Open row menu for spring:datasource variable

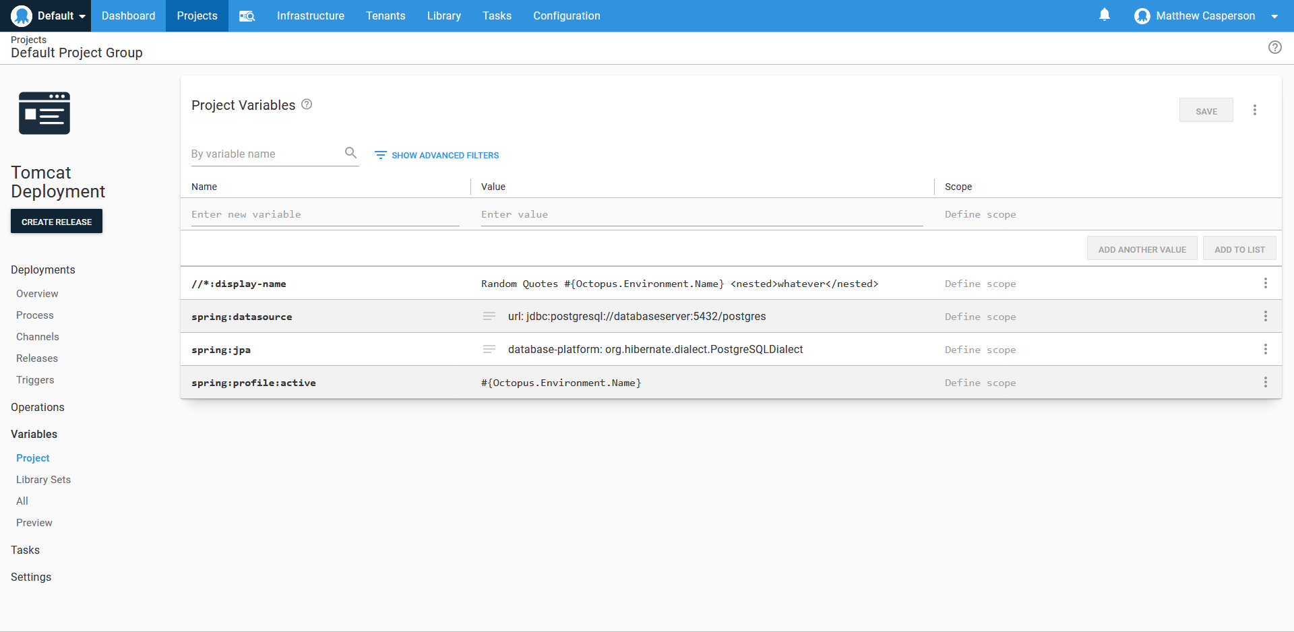pos(1265,316)
